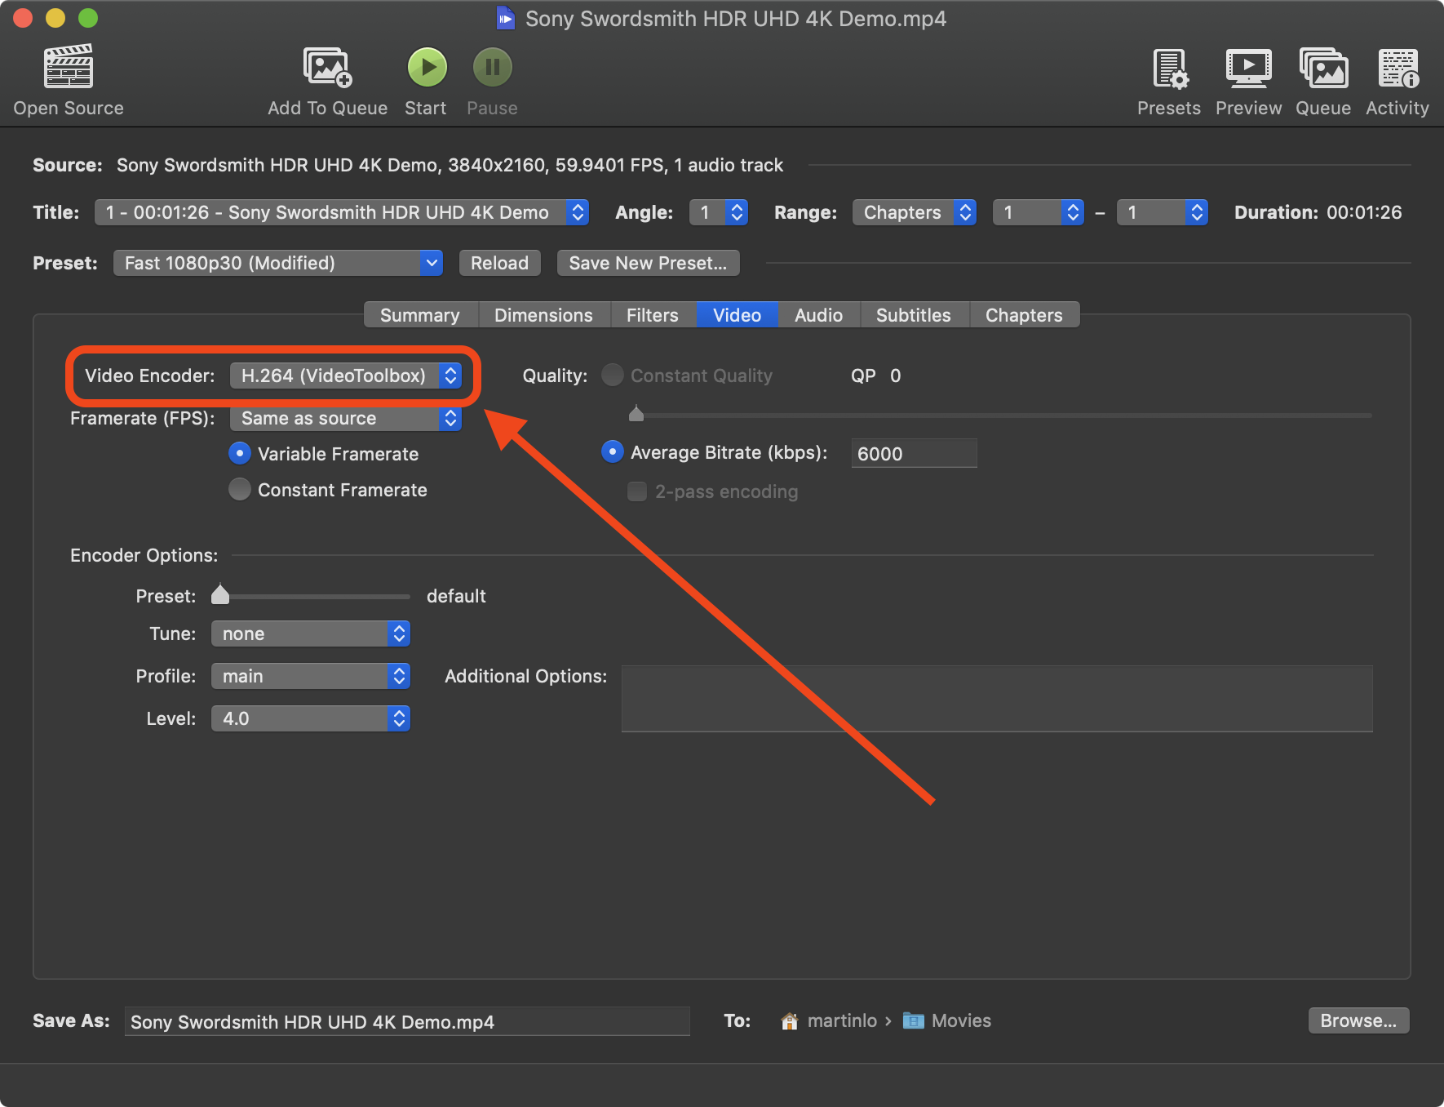The width and height of the screenshot is (1444, 1107).
Task: Open the Range Chapters dropdown
Action: click(x=915, y=212)
